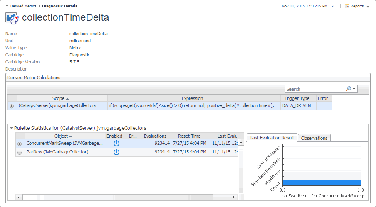Open the Reports dropdown menu

(368, 7)
